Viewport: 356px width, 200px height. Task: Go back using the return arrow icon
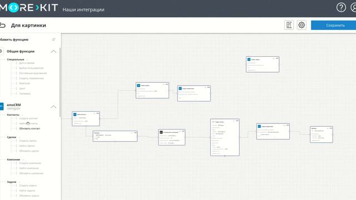pyautogui.click(x=3, y=25)
